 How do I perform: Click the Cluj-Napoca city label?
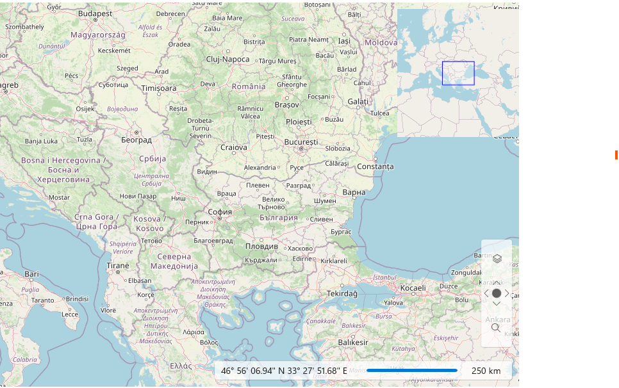pos(227,60)
